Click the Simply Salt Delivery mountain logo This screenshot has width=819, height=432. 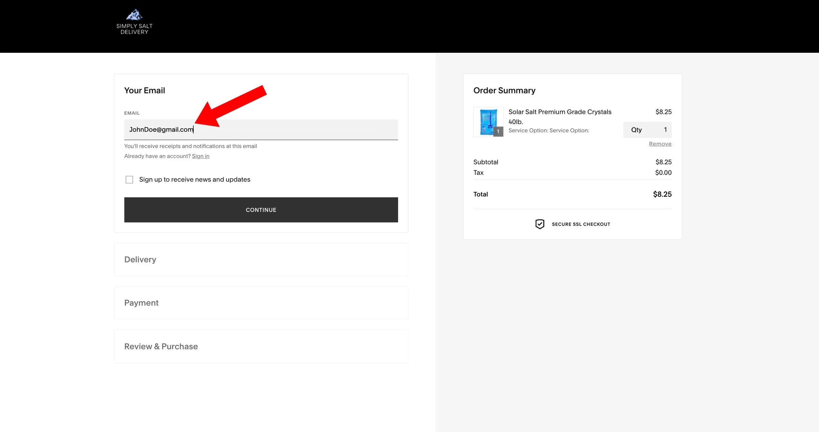click(x=134, y=14)
